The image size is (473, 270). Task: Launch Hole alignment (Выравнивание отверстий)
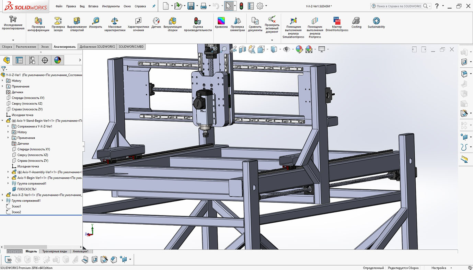[77, 24]
